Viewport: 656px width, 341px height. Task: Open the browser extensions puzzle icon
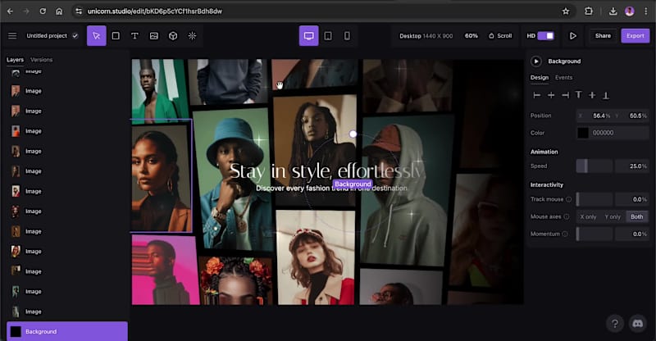coord(589,11)
